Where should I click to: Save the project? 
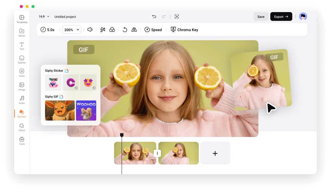point(261,17)
